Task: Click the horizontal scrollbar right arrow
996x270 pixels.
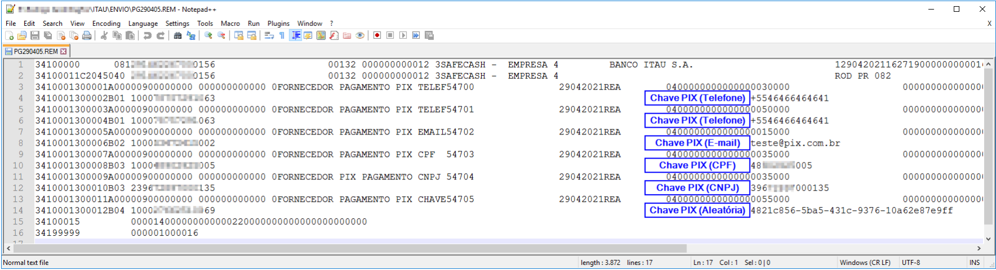Action: click(x=979, y=248)
